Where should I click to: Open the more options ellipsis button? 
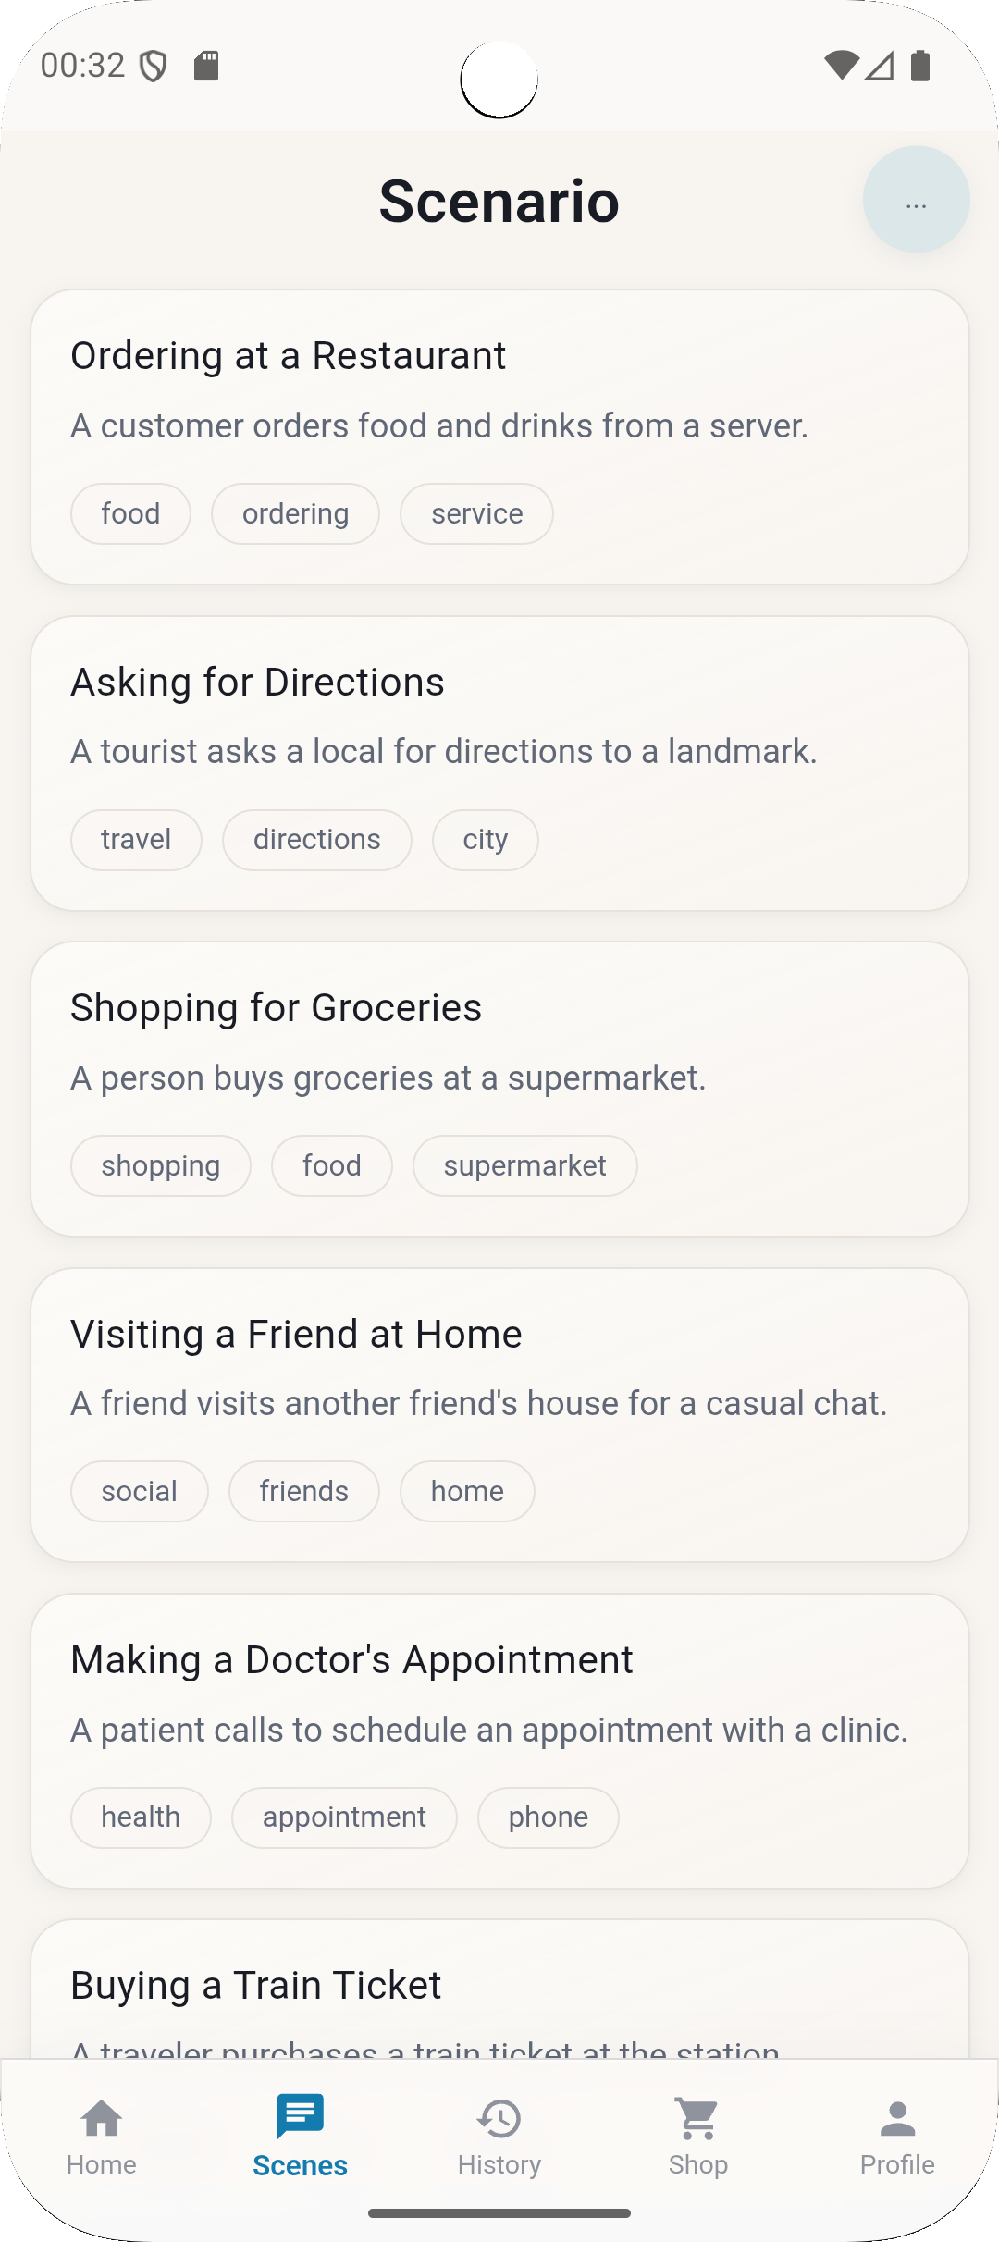pyautogui.click(x=916, y=200)
